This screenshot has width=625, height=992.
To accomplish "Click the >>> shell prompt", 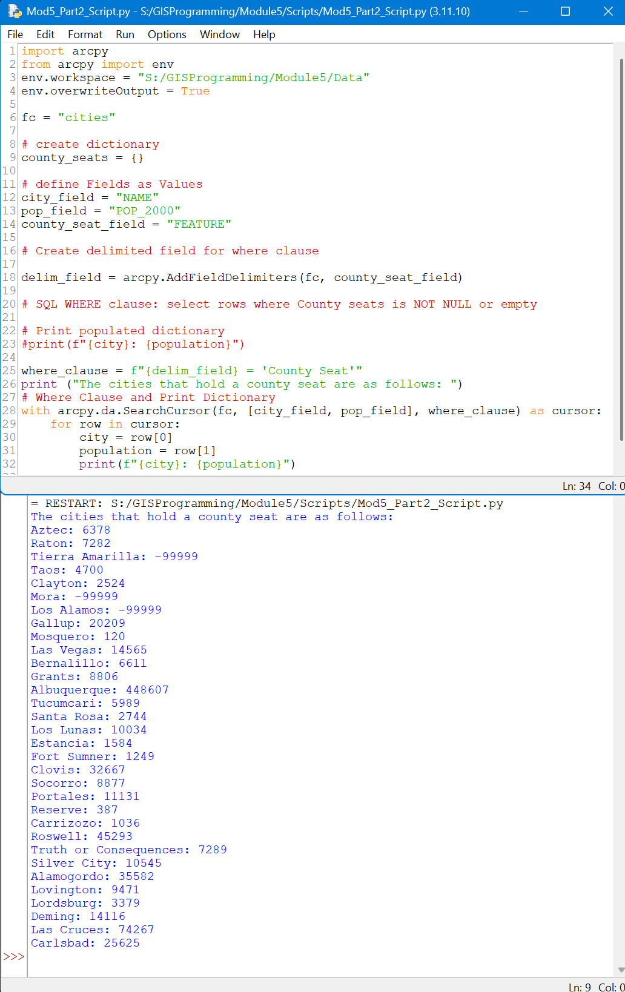I will point(14,956).
